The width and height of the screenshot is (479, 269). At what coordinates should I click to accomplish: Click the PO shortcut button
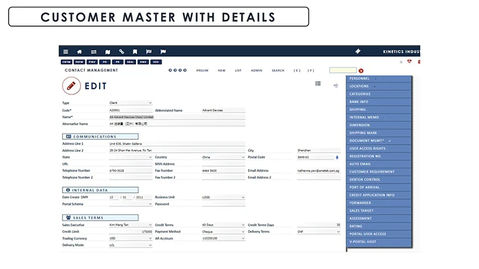tap(105, 62)
